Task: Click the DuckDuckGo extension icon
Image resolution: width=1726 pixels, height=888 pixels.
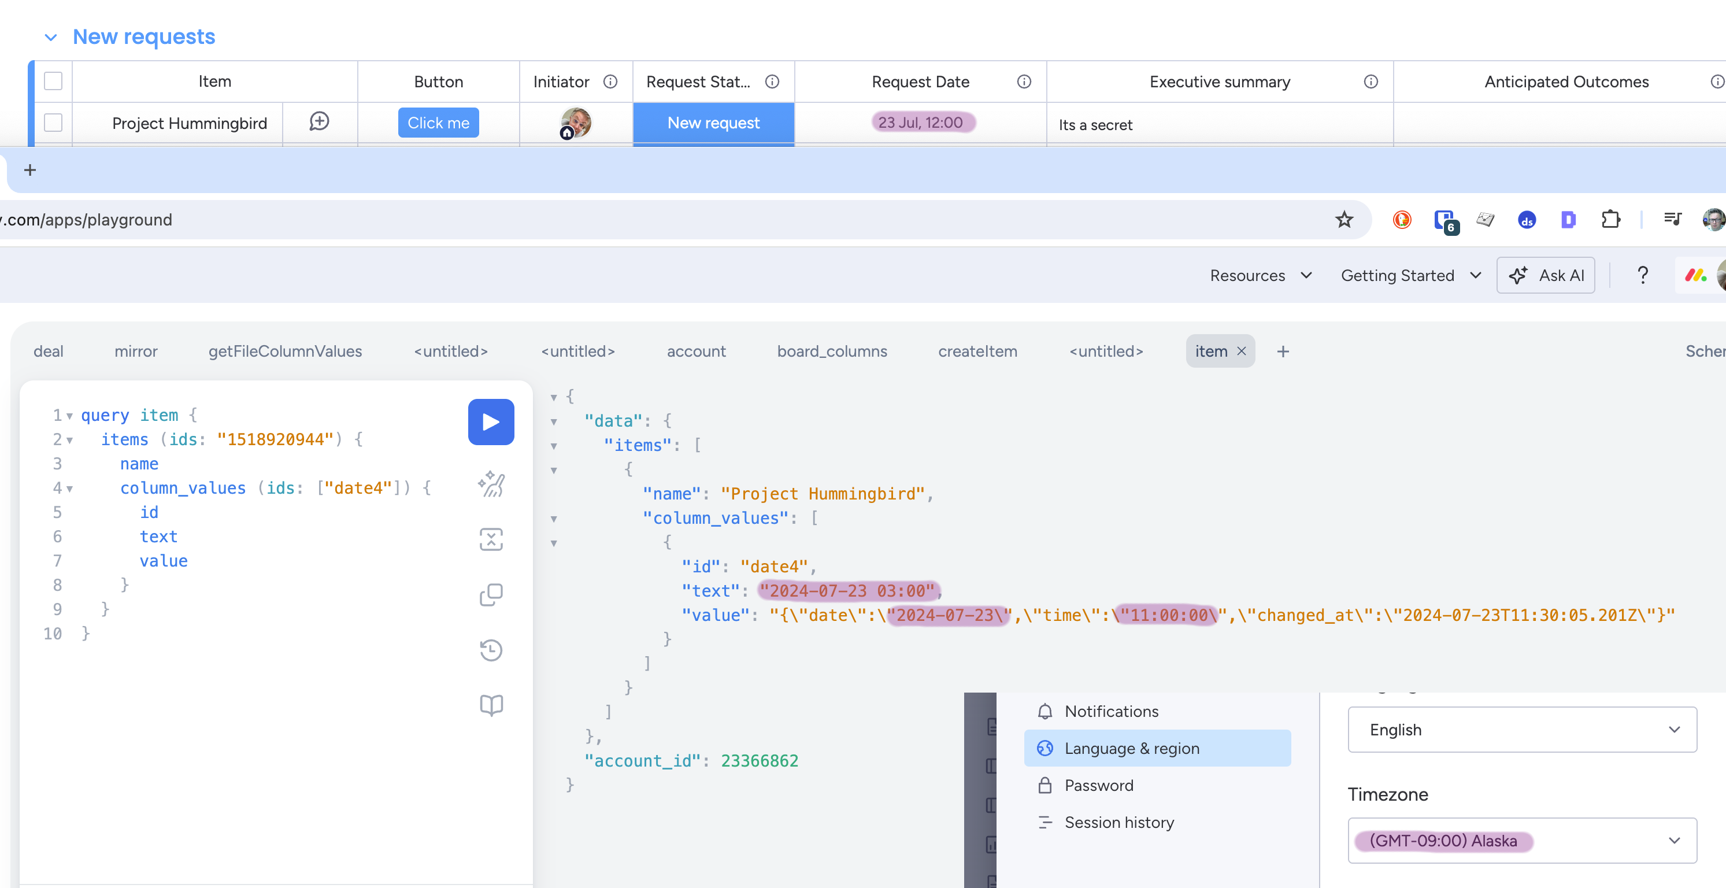Action: (x=1402, y=220)
